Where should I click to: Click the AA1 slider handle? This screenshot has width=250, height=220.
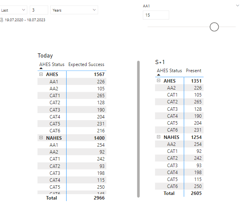pyautogui.click(x=214, y=27)
